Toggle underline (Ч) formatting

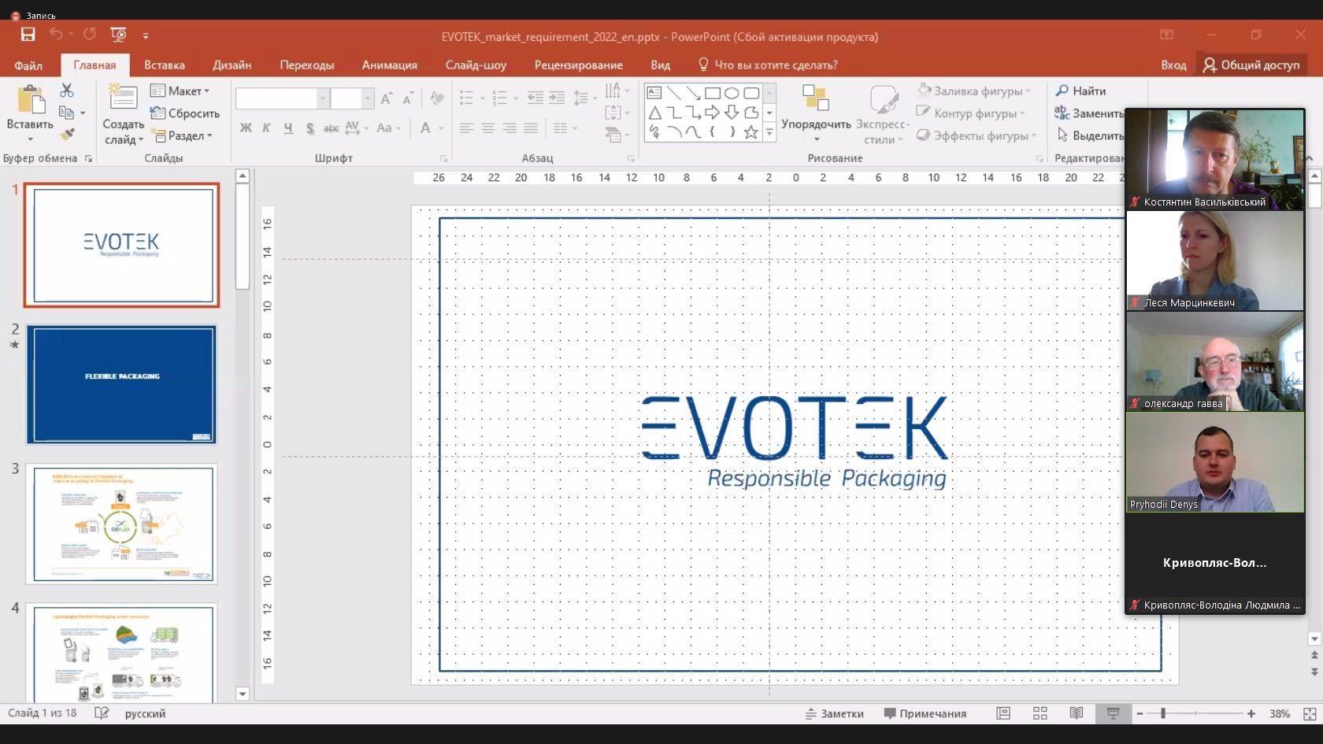click(x=288, y=128)
